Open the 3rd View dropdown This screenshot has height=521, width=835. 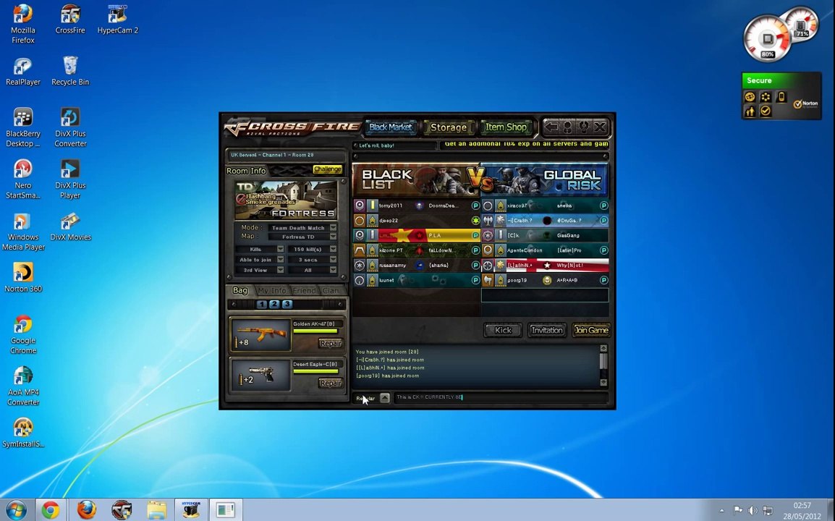point(280,270)
